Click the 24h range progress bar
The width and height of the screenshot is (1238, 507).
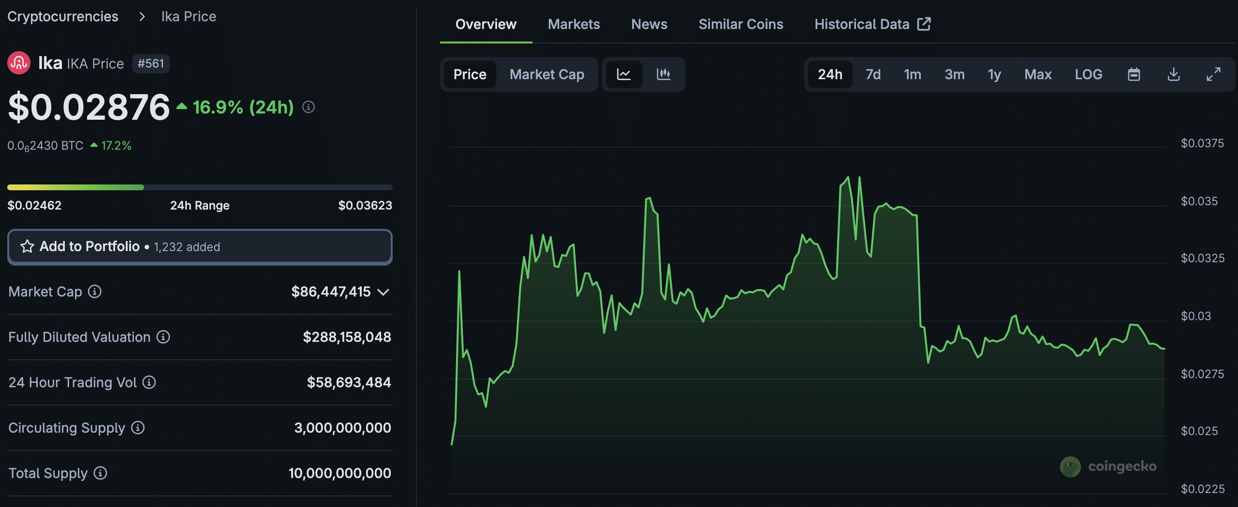tap(199, 187)
